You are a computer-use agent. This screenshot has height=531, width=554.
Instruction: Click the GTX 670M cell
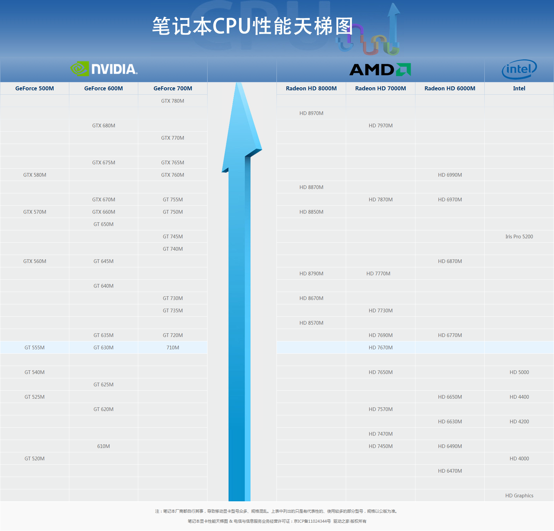(x=104, y=200)
